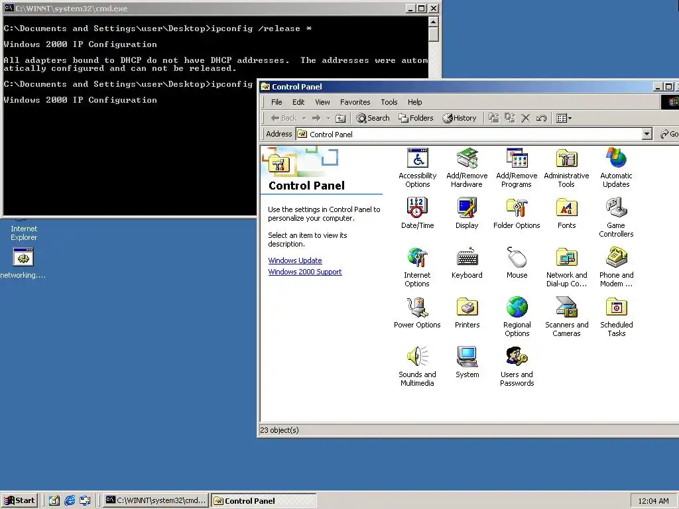Select the networking desktop shortcut

[x=23, y=263]
